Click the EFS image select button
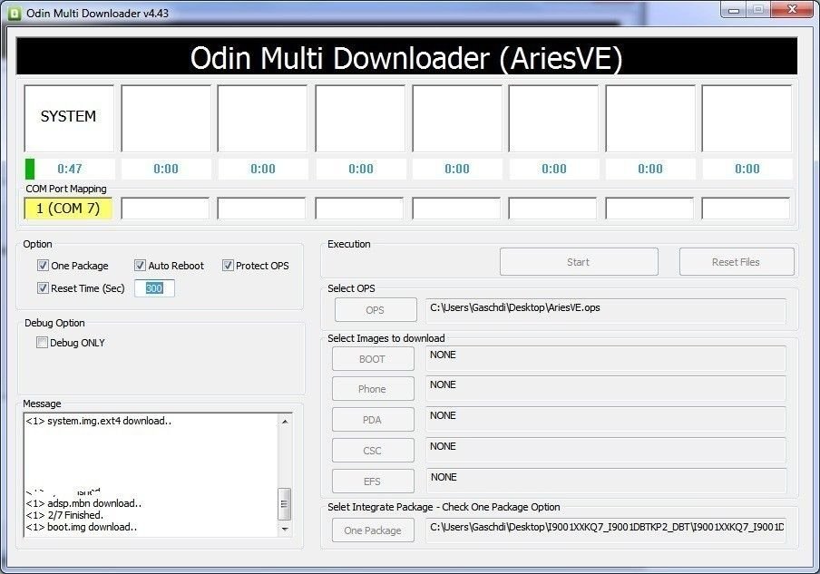This screenshot has height=574, width=820. point(373,482)
